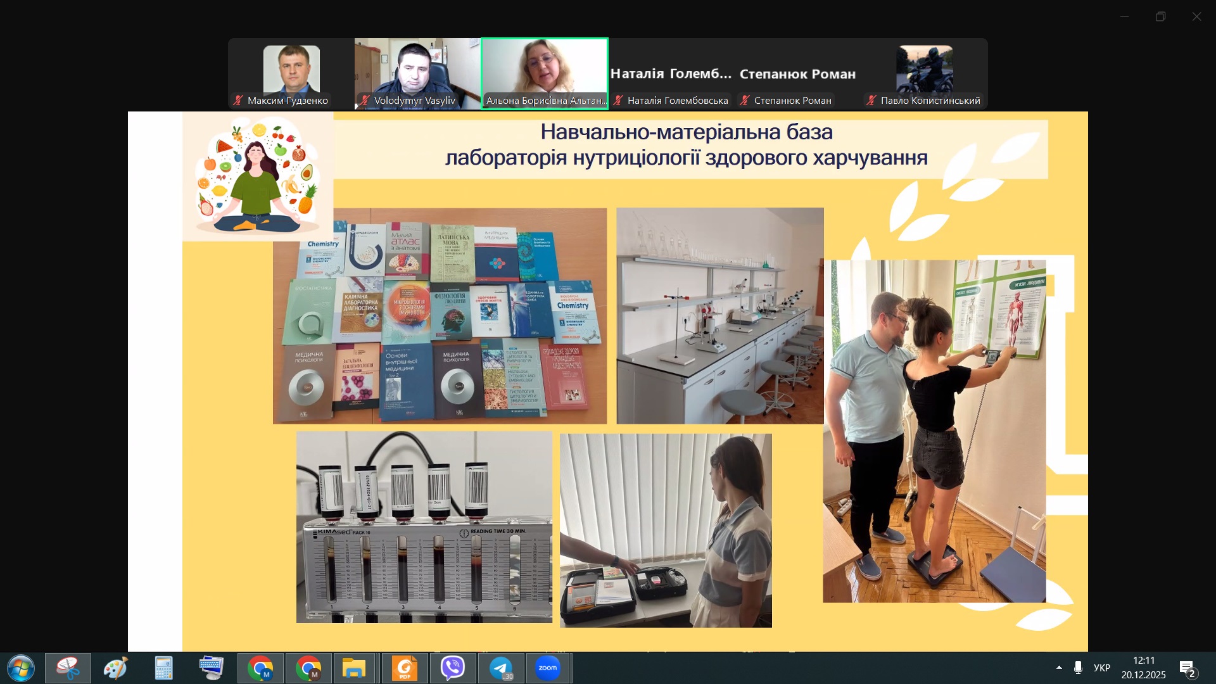1216x684 pixels.
Task: Switch the УКР keyboard language indicator
Action: point(1101,668)
